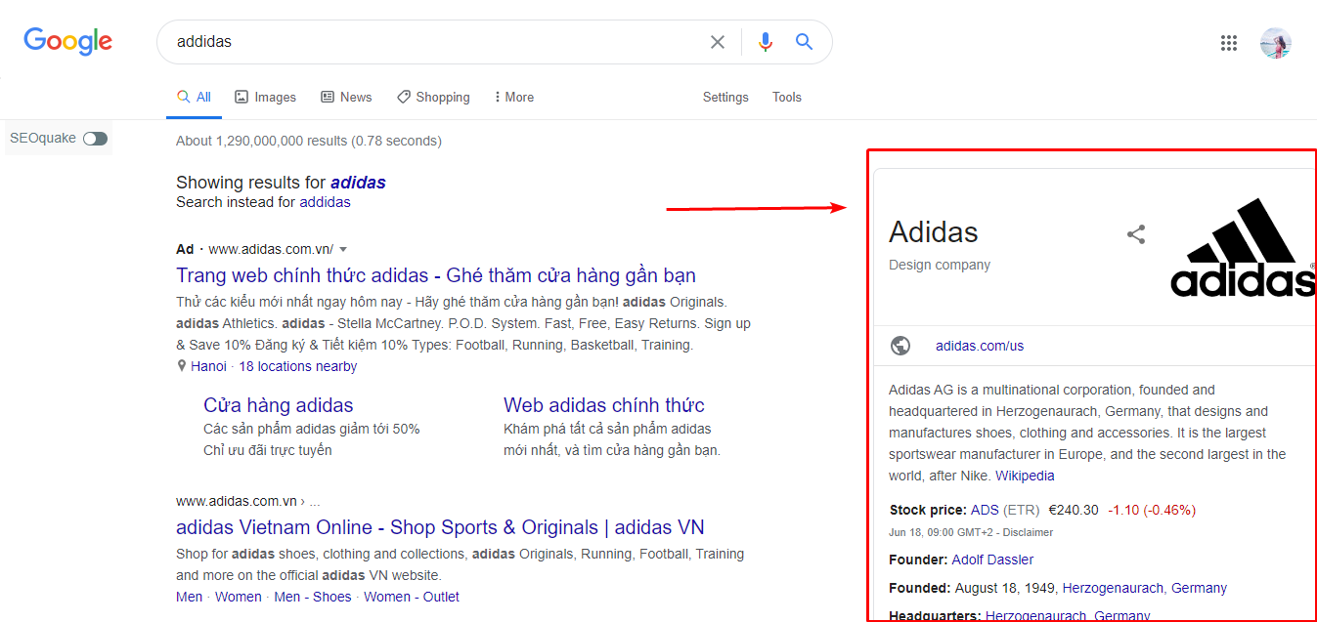Open the More search categories dropdown

(512, 97)
